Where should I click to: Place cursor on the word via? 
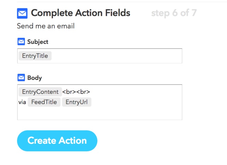pos(22,102)
